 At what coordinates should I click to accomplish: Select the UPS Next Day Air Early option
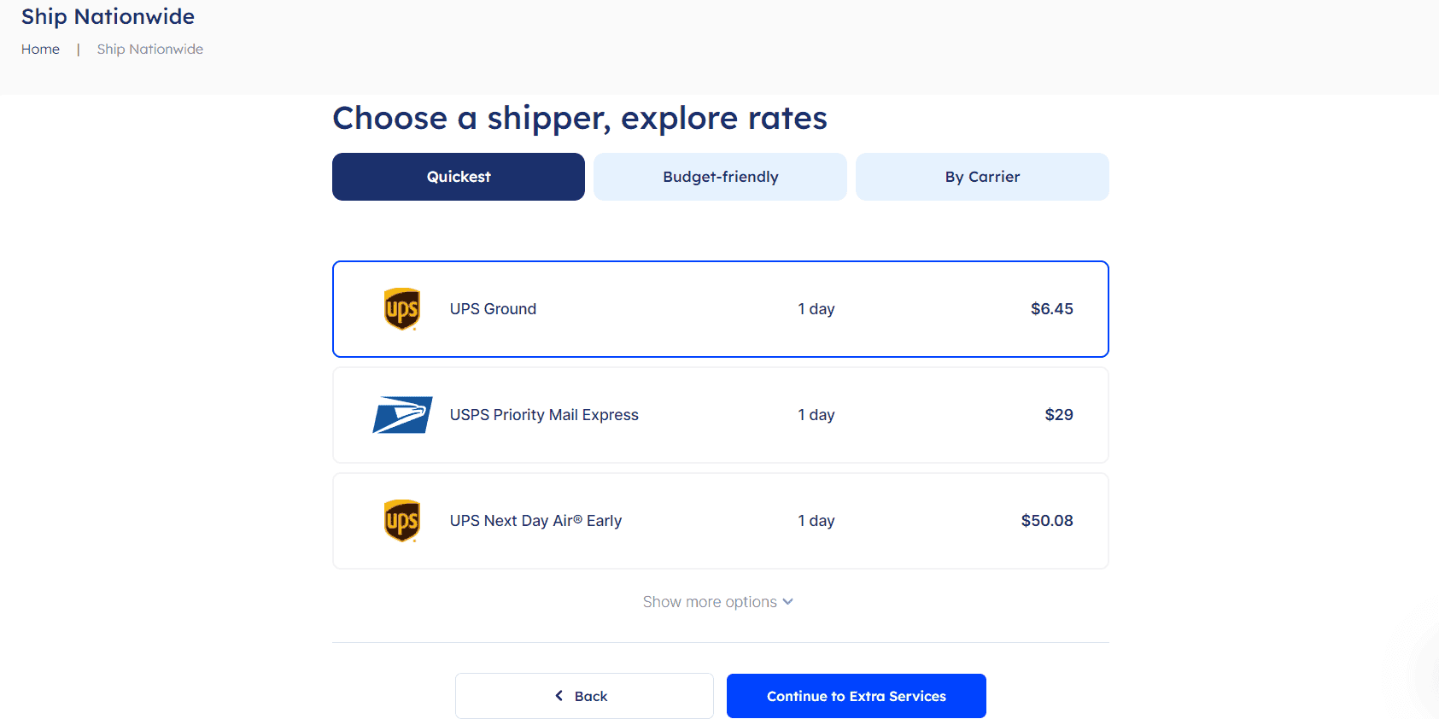coord(720,521)
